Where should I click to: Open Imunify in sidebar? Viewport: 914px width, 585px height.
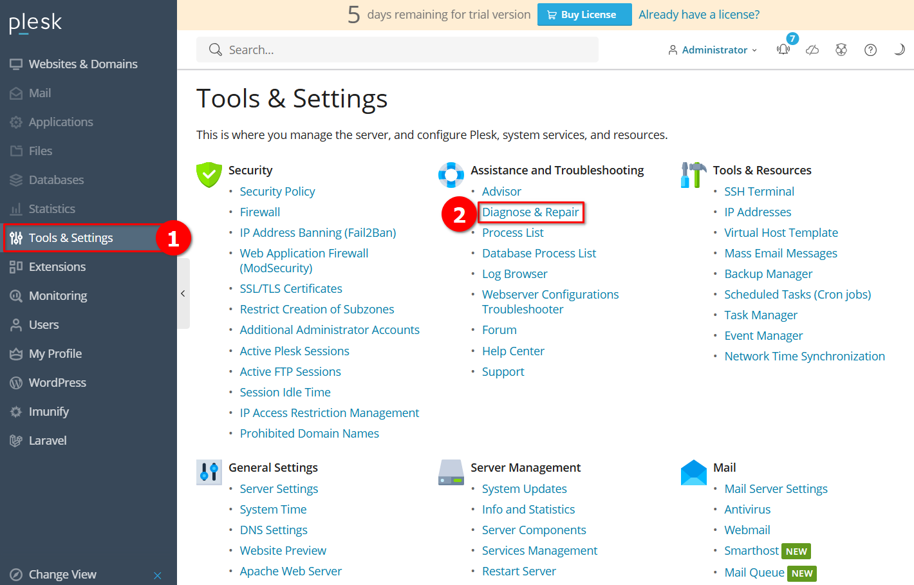point(88,411)
